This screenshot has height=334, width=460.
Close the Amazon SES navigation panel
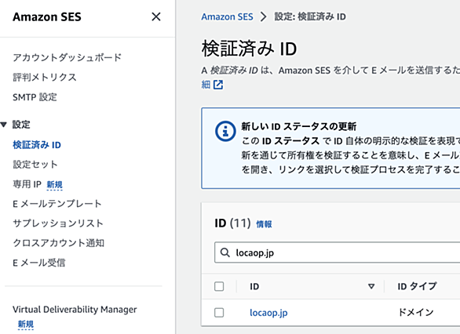[156, 16]
